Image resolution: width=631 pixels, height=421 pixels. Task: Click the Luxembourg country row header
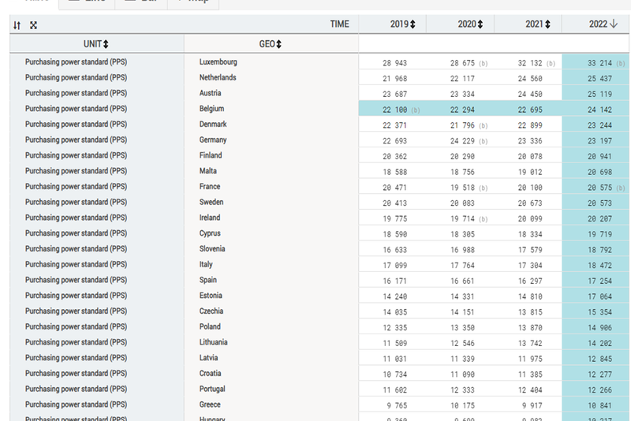[x=218, y=62]
